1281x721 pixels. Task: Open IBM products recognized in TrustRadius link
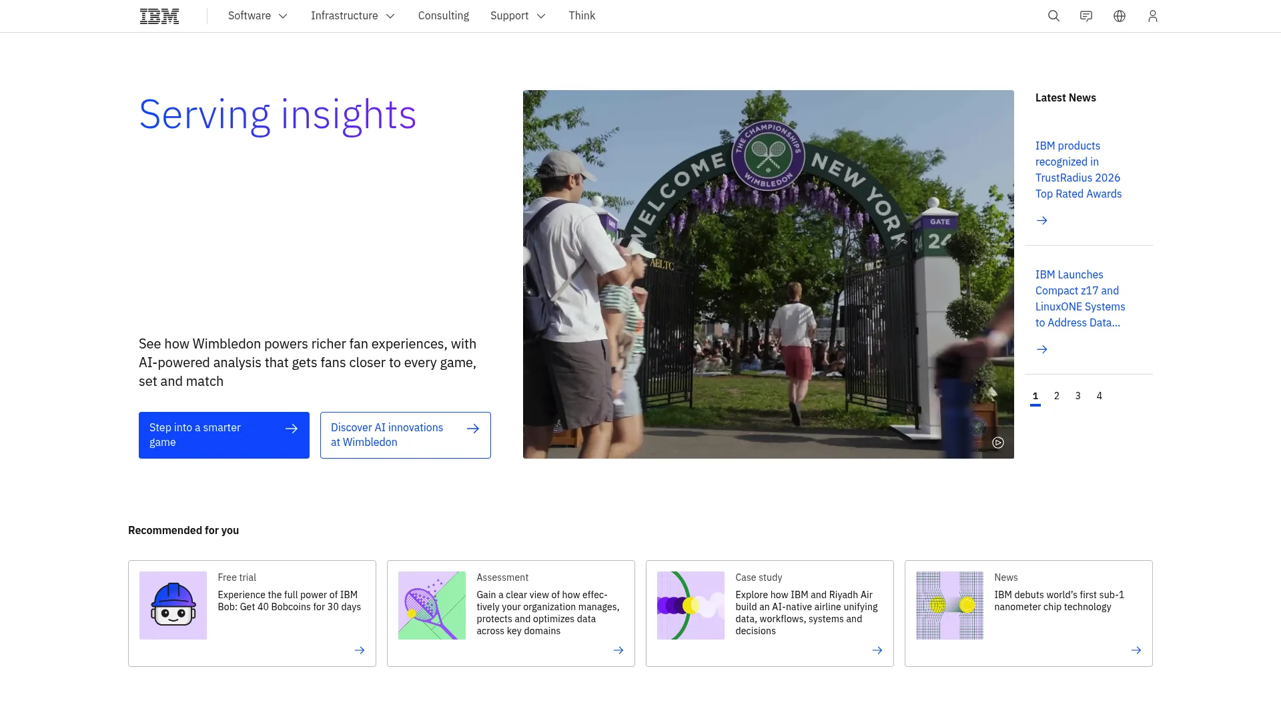click(1078, 170)
